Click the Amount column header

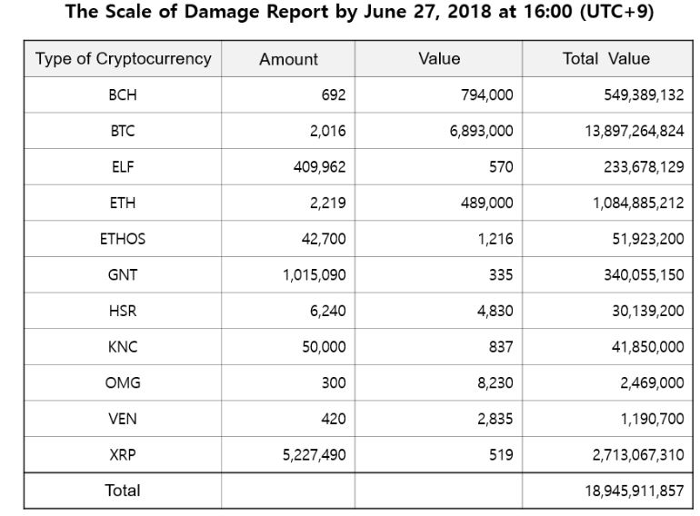288,59
